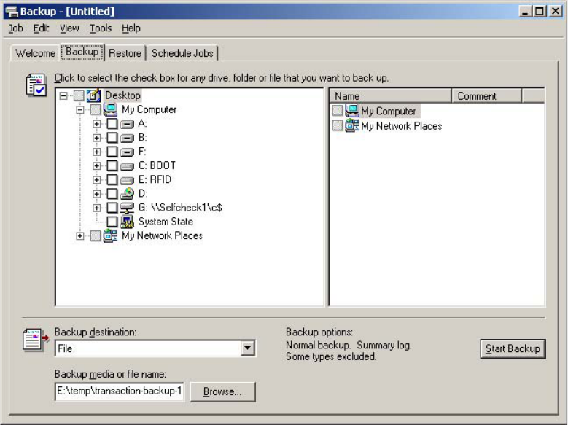Check the D: drive checkbox
Screen dimensions: 568x425
[112, 193]
